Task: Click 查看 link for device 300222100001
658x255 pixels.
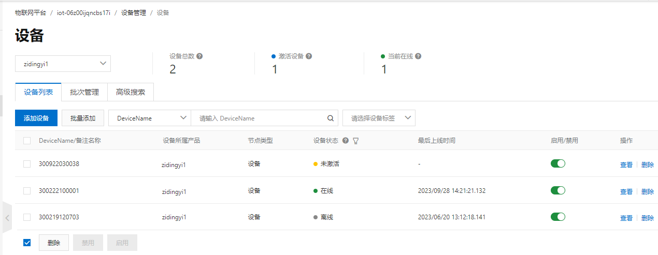Action: tap(626, 191)
